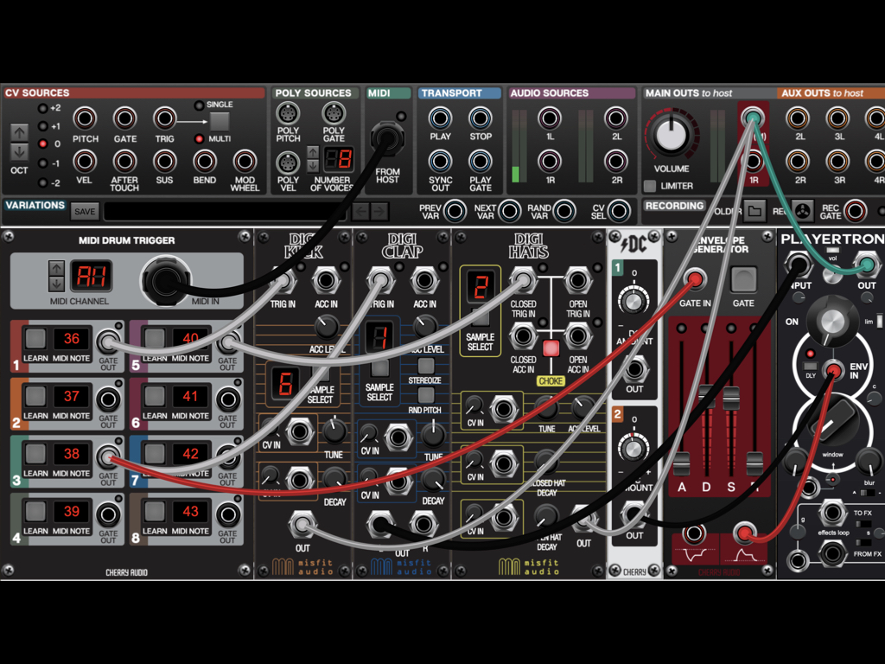Toggle the Single/Multi trigger switch
The height and width of the screenshot is (664, 885).
coord(220,121)
